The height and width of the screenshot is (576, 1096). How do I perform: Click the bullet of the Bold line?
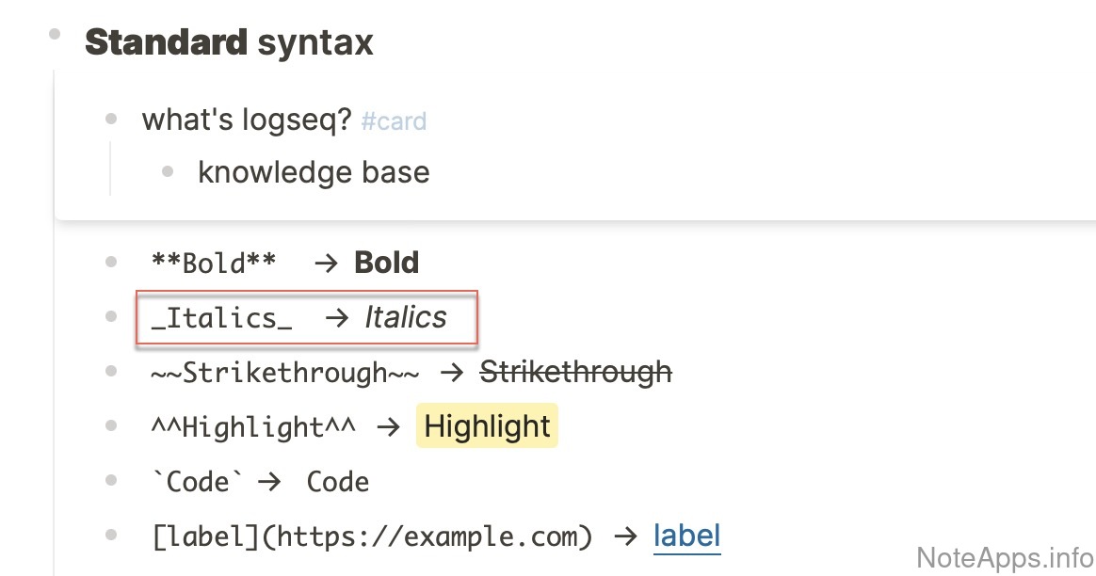point(111,262)
